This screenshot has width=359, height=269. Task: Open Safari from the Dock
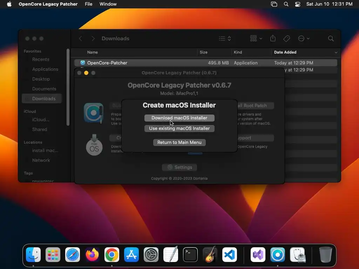pyautogui.click(x=73, y=255)
